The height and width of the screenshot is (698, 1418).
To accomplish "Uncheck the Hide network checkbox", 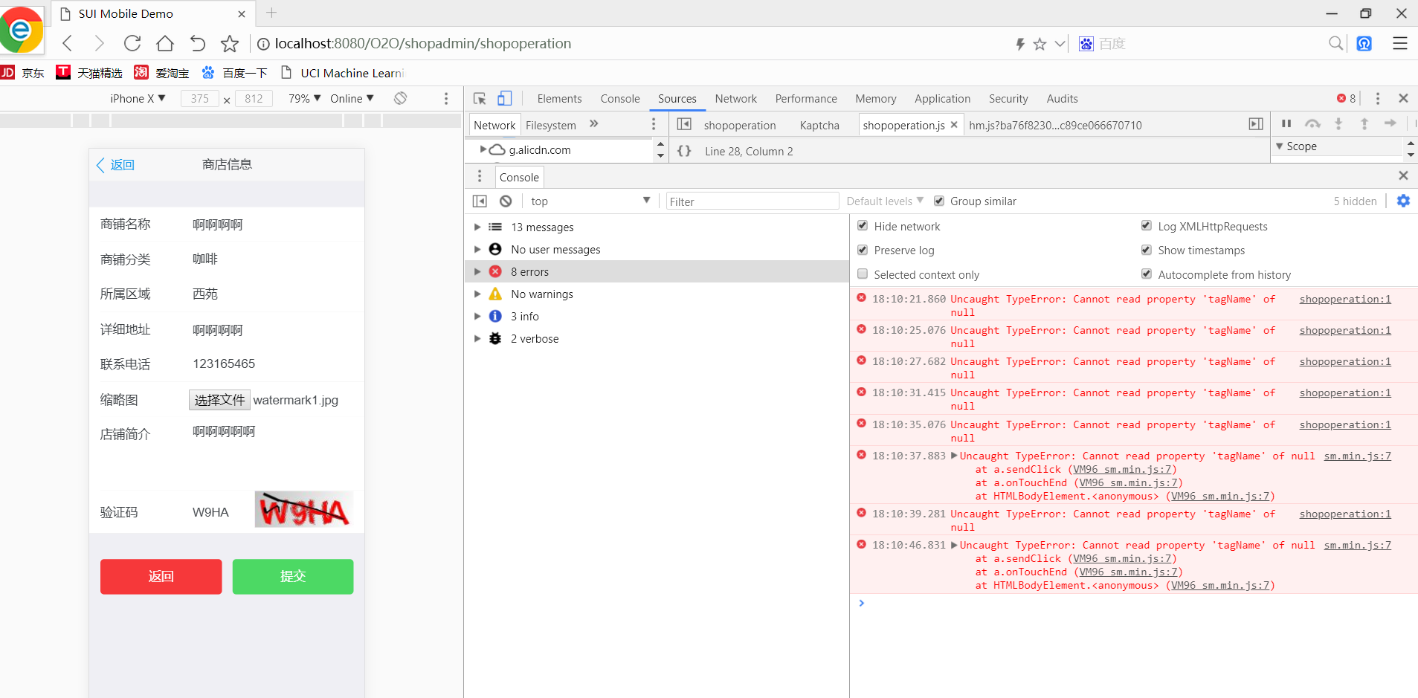I will pos(863,226).
